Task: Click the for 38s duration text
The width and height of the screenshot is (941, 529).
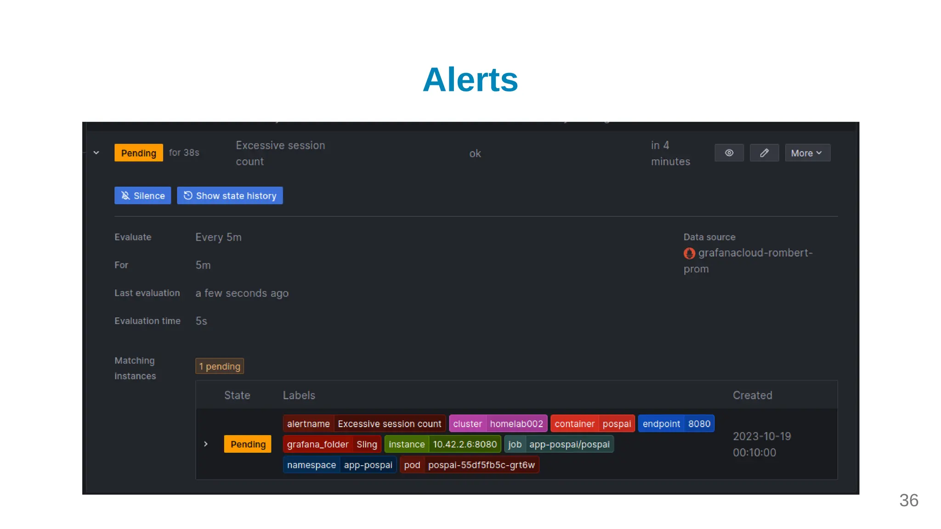Action: (184, 152)
